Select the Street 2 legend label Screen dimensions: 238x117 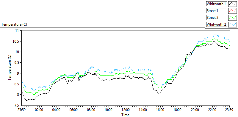pos(217,18)
